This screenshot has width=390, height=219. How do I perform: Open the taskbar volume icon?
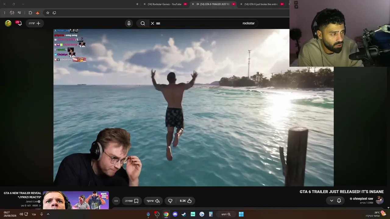21,214
